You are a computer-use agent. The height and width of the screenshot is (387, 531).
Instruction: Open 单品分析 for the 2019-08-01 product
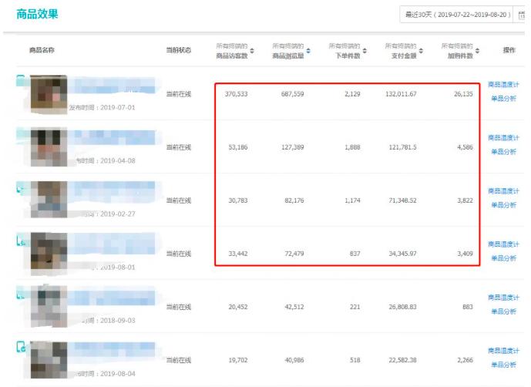tap(503, 258)
